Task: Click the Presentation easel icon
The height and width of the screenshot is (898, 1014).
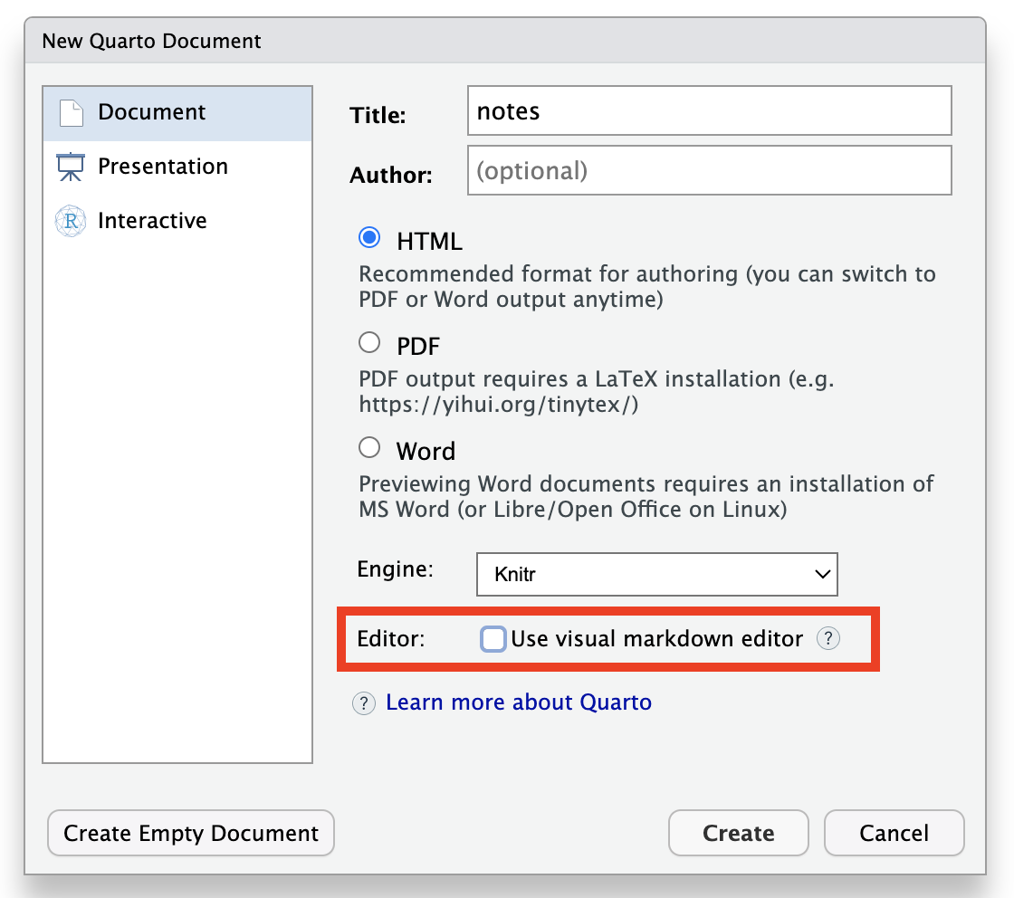Action: [71, 167]
